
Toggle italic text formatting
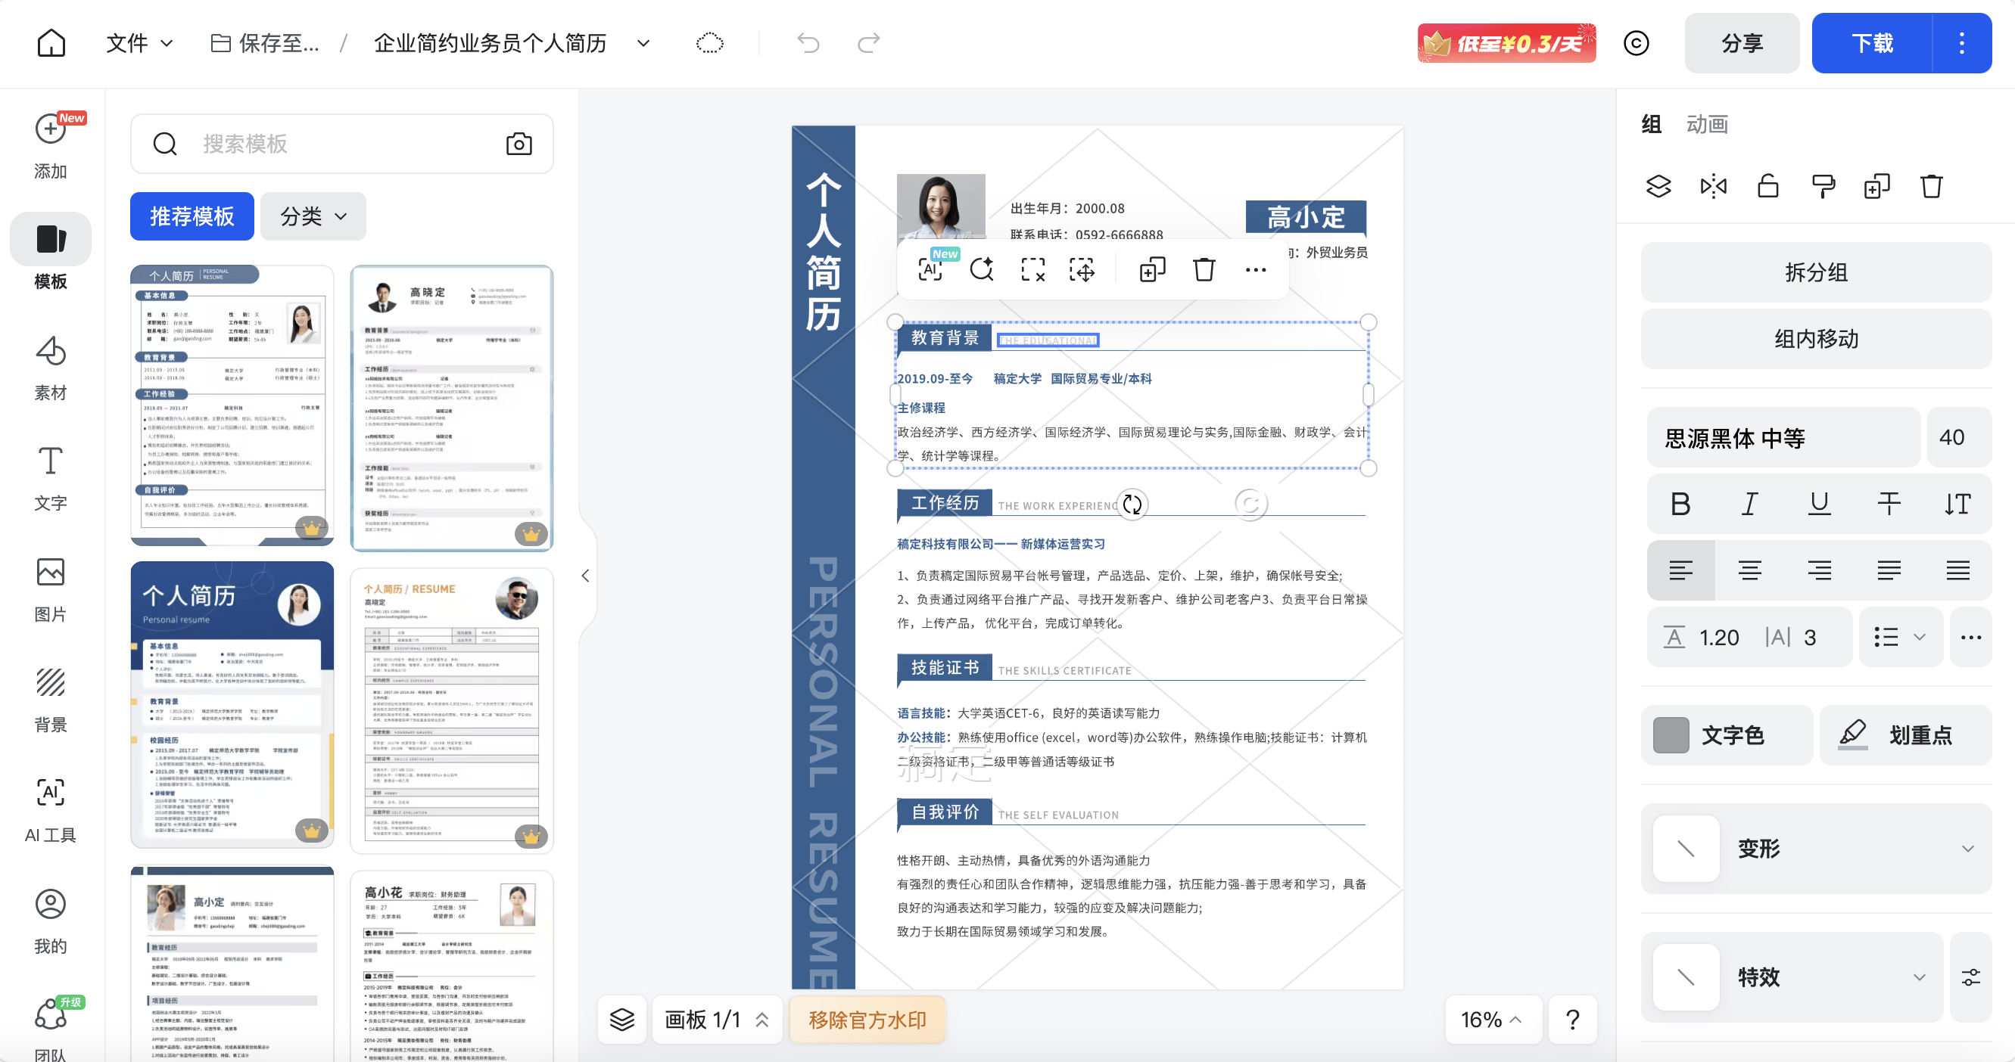(x=1750, y=504)
